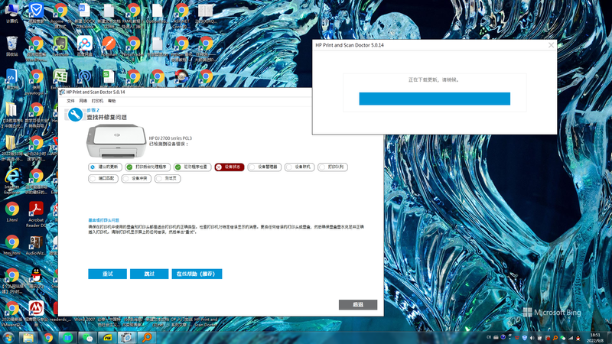Select the 打印后台处理程序 status pill

(x=148, y=167)
